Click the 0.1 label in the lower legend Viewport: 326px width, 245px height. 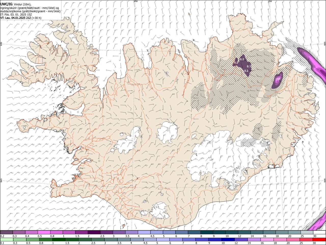2,243
